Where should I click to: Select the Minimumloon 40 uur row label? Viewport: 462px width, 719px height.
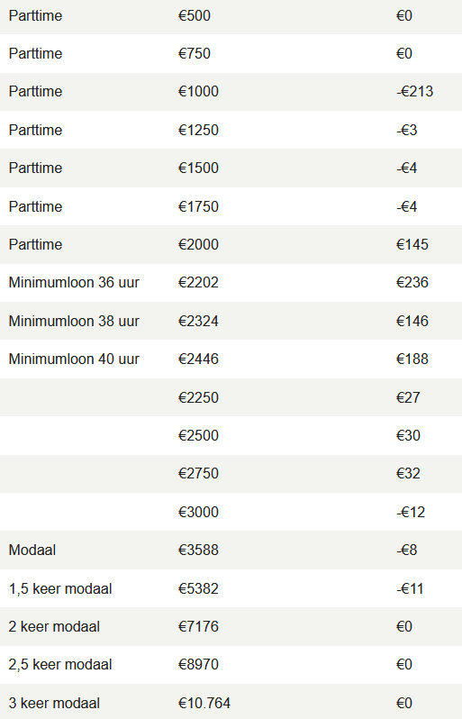point(74,359)
